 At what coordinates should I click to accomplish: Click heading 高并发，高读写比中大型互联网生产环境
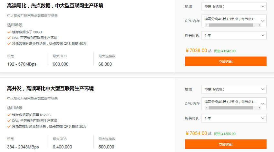[x=50, y=88]
